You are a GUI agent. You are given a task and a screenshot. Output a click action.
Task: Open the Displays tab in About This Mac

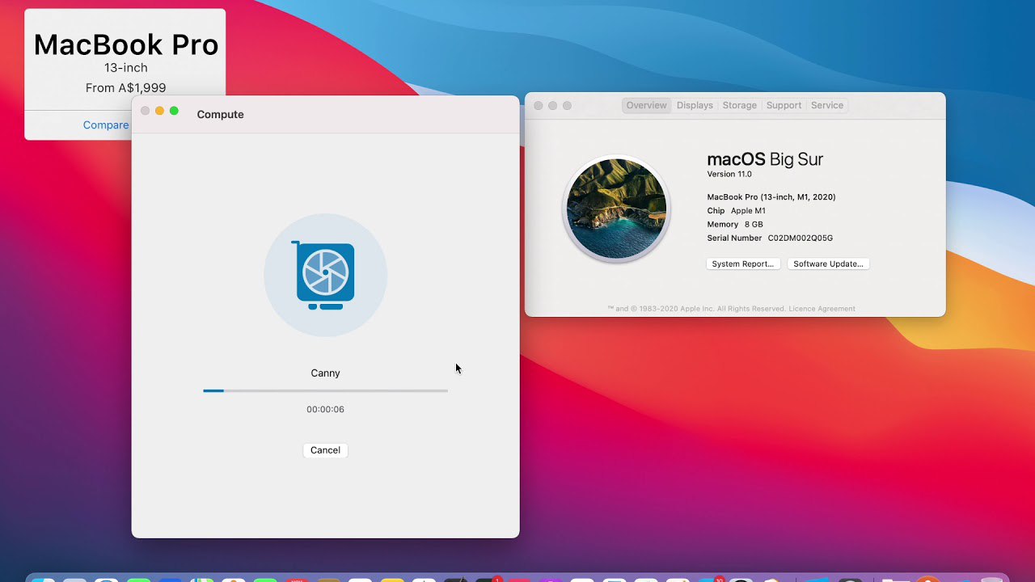coord(695,105)
